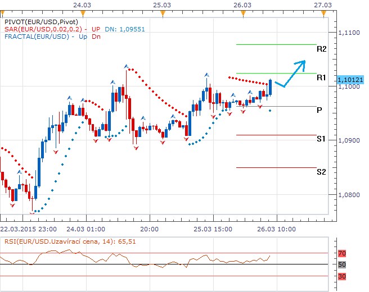Click the 22.03.2015 23:00 time label
Screen dimensions: 369x292
tap(28, 229)
